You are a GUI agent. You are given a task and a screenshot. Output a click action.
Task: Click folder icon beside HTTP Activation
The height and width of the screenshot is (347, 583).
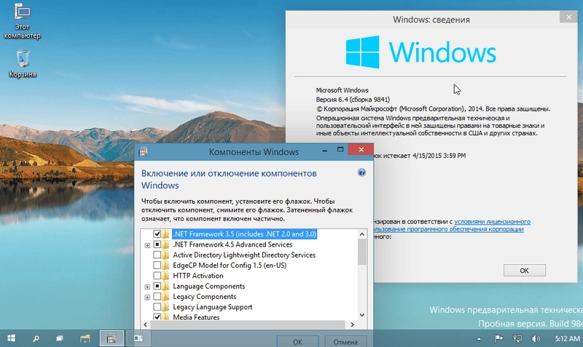click(x=165, y=276)
